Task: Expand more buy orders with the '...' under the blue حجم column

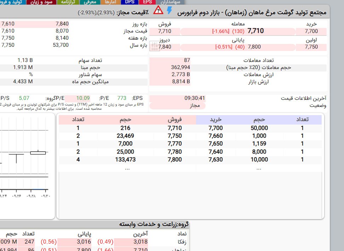Action: pos(259,169)
